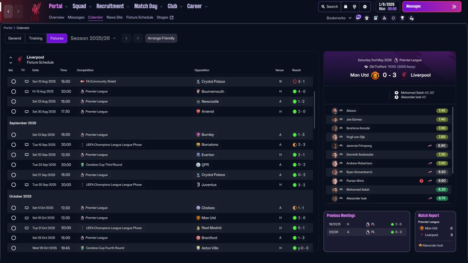Click the purple Messages continue button
468x263 pixels.
click(x=432, y=7)
